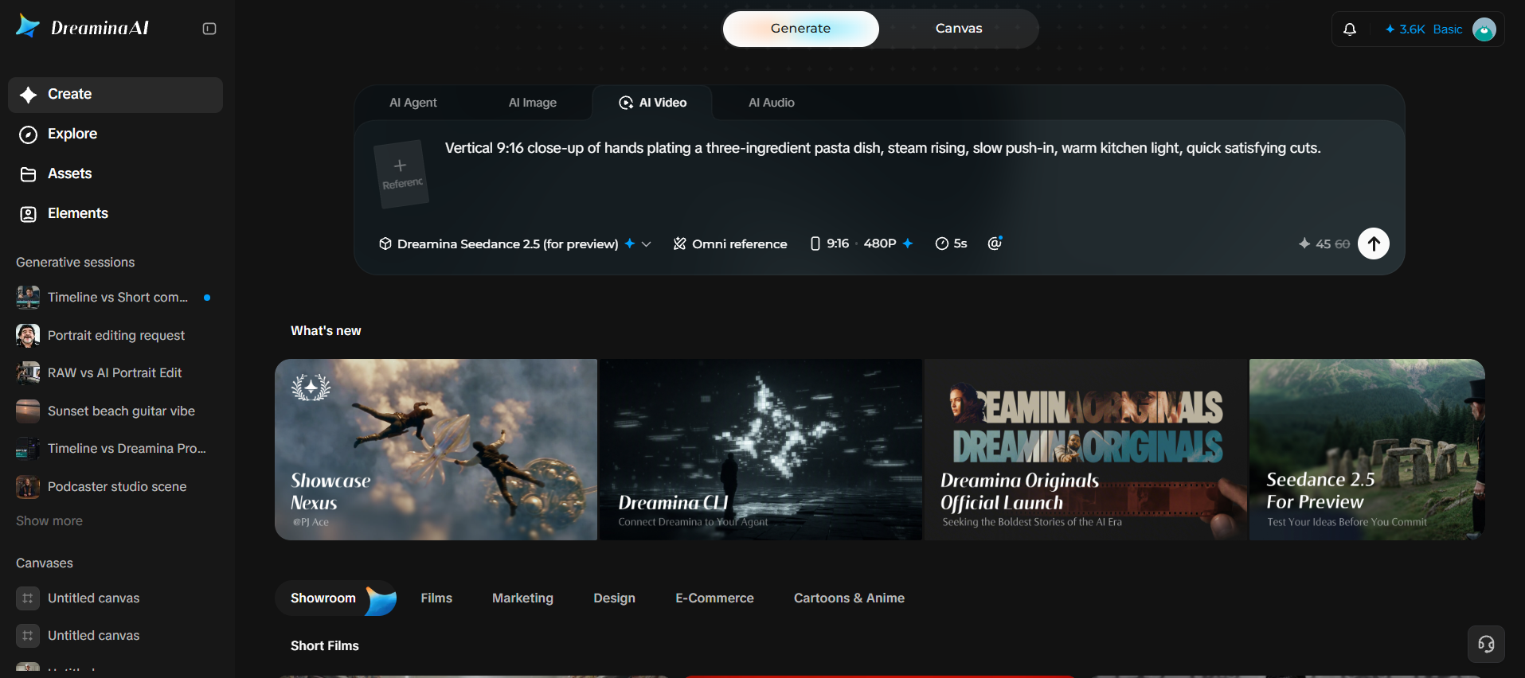Open the notifications bell

(1350, 29)
